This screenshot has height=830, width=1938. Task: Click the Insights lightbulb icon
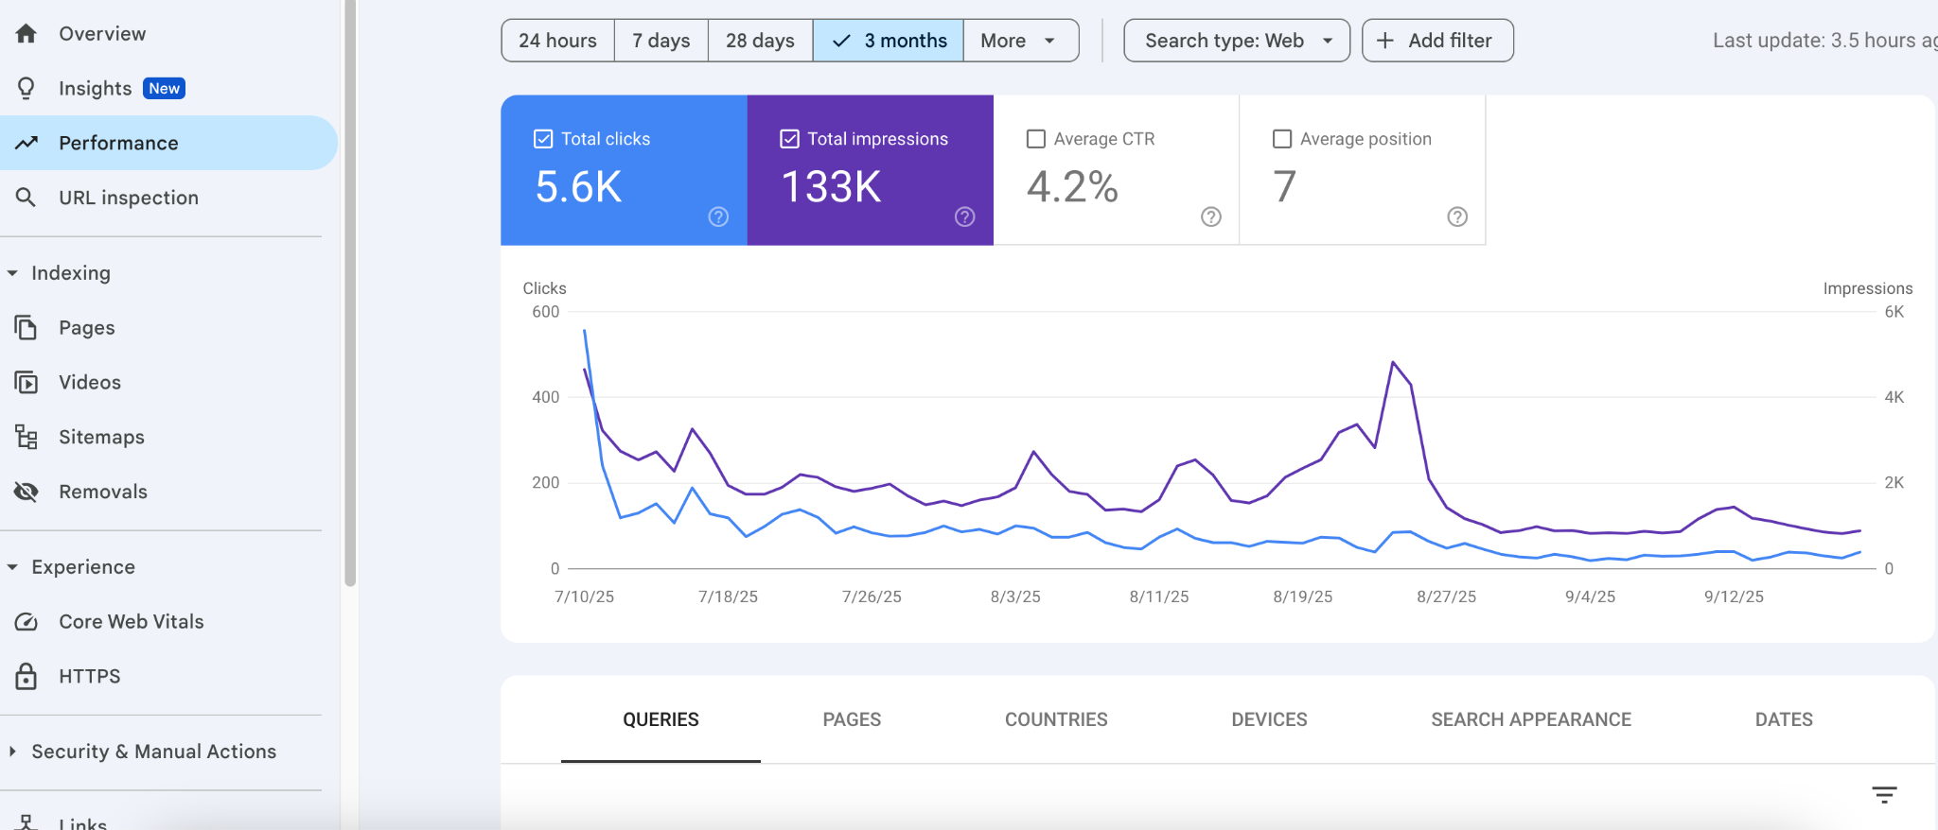[26, 88]
